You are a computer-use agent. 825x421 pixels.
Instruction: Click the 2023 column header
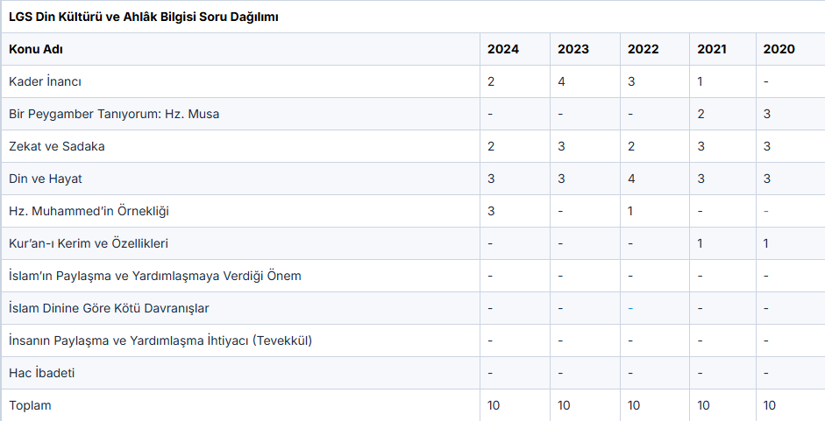573,49
